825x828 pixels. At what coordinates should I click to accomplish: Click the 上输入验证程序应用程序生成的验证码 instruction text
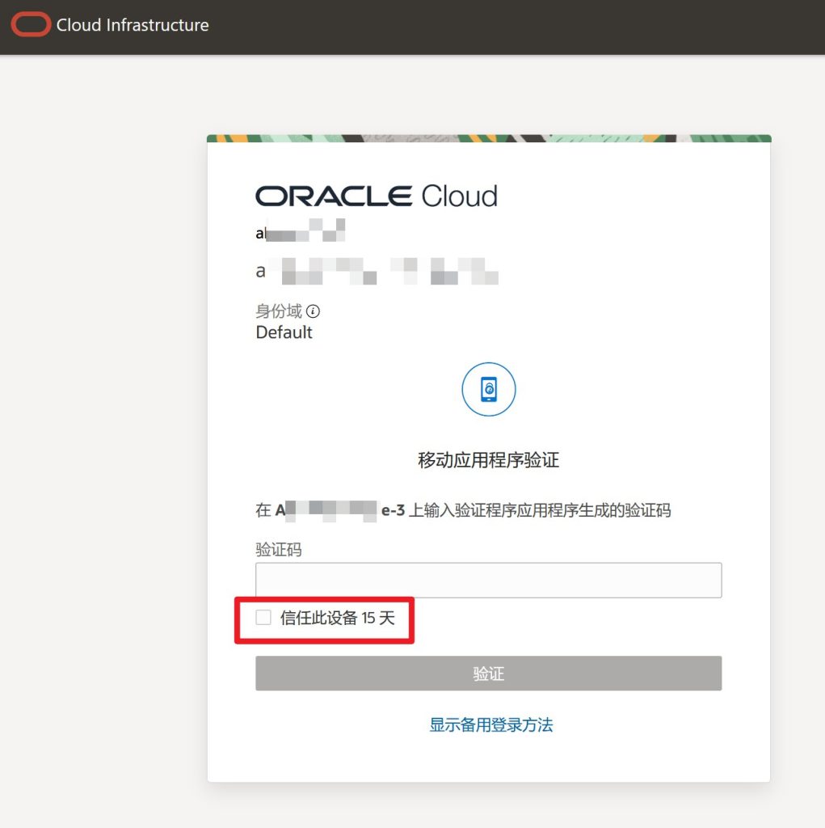click(539, 510)
